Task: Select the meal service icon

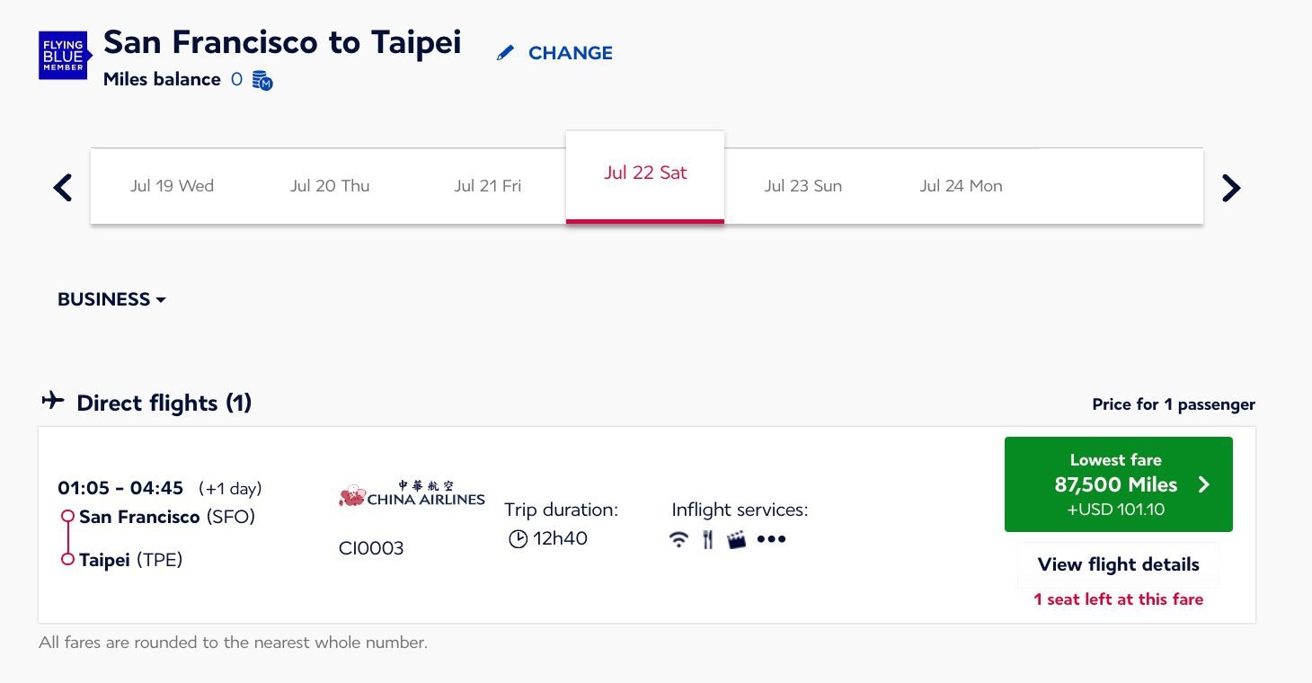Action: [x=708, y=539]
